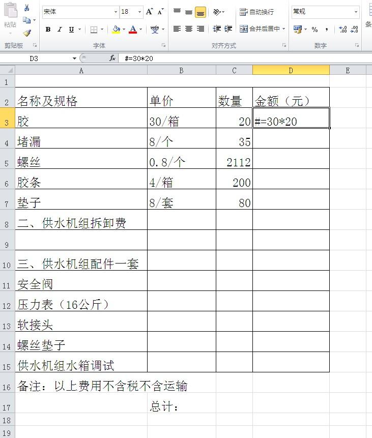
Task: Open the 剪贴板 clipboard pane launcher
Action: pos(35,45)
